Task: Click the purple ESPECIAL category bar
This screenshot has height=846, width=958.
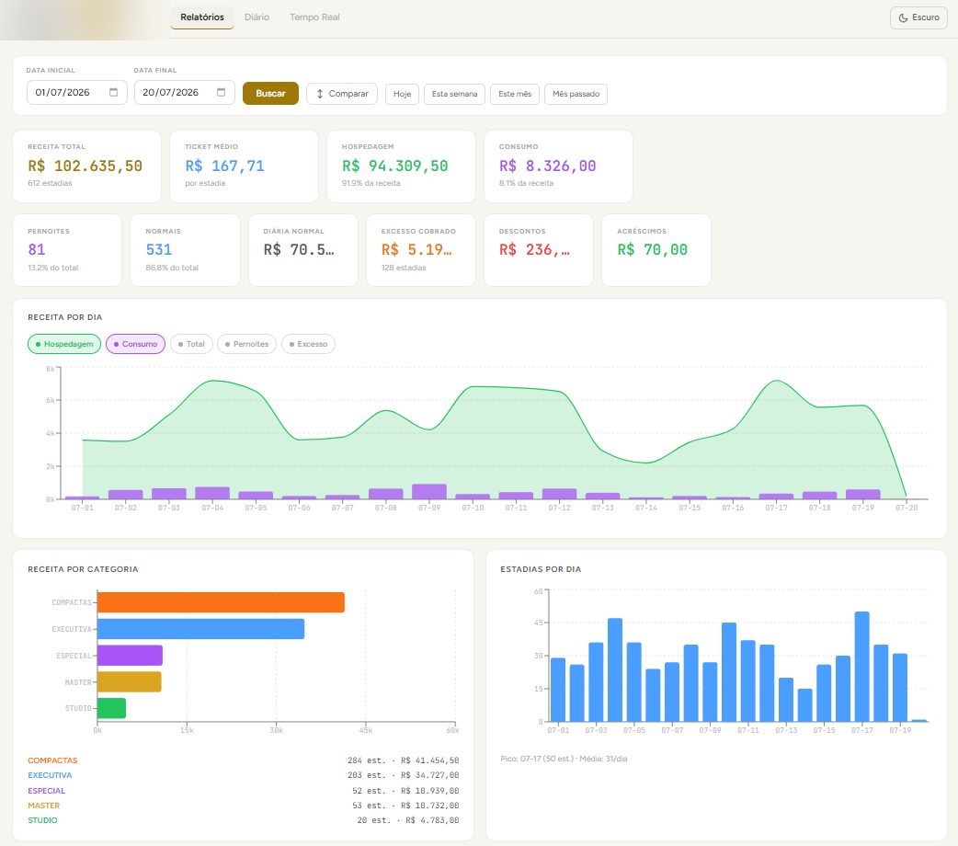Action: pyautogui.click(x=130, y=656)
